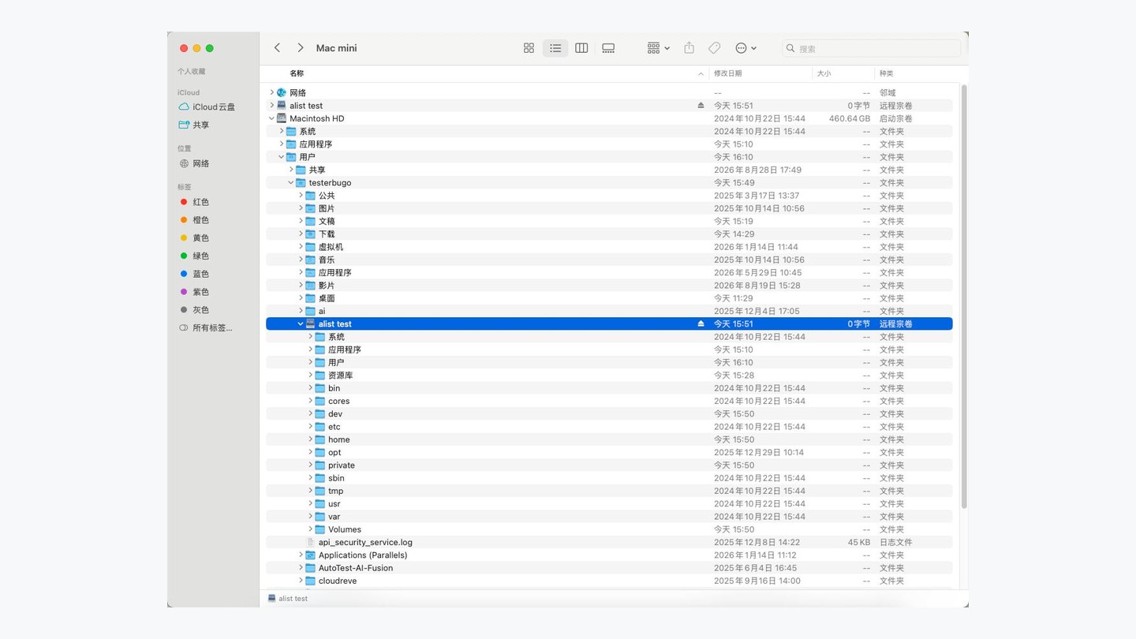Select the cores folder row

(x=609, y=401)
